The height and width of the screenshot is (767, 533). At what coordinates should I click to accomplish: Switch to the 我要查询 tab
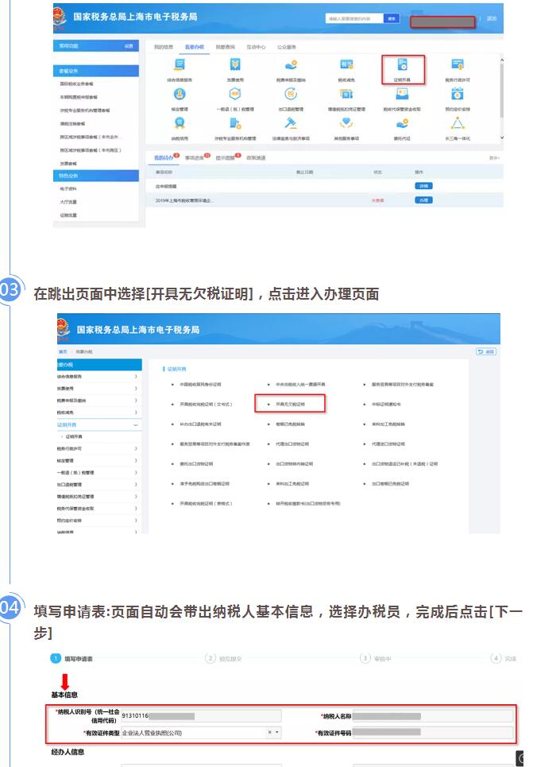(x=226, y=47)
